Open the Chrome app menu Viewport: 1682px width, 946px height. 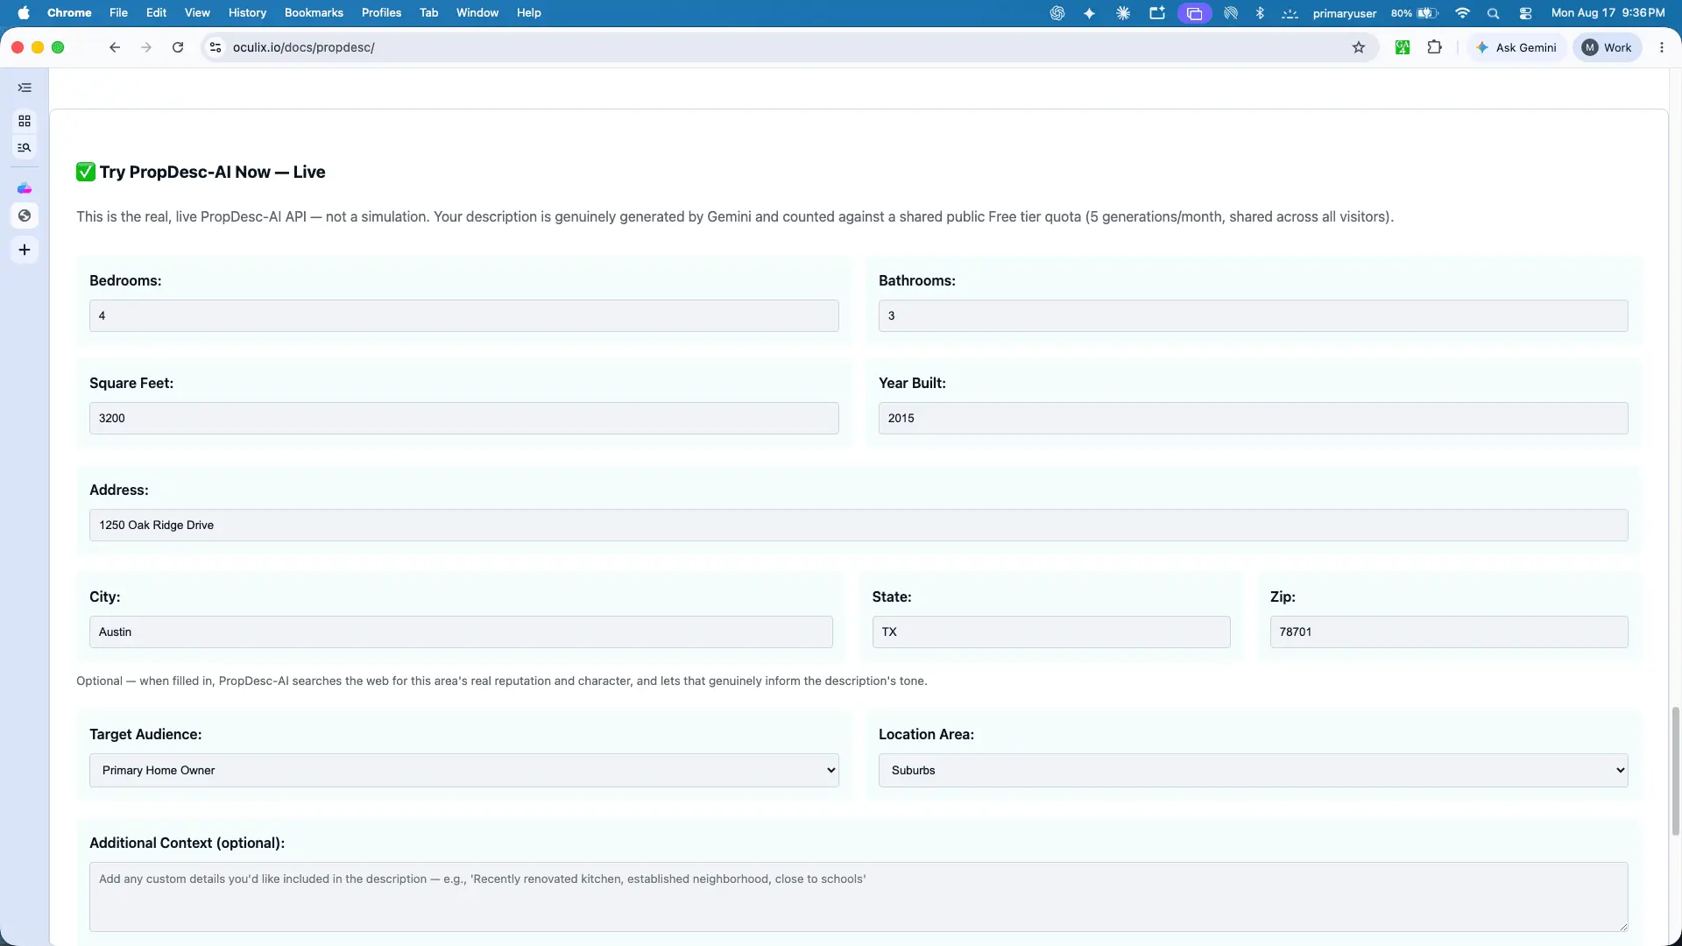[69, 12]
